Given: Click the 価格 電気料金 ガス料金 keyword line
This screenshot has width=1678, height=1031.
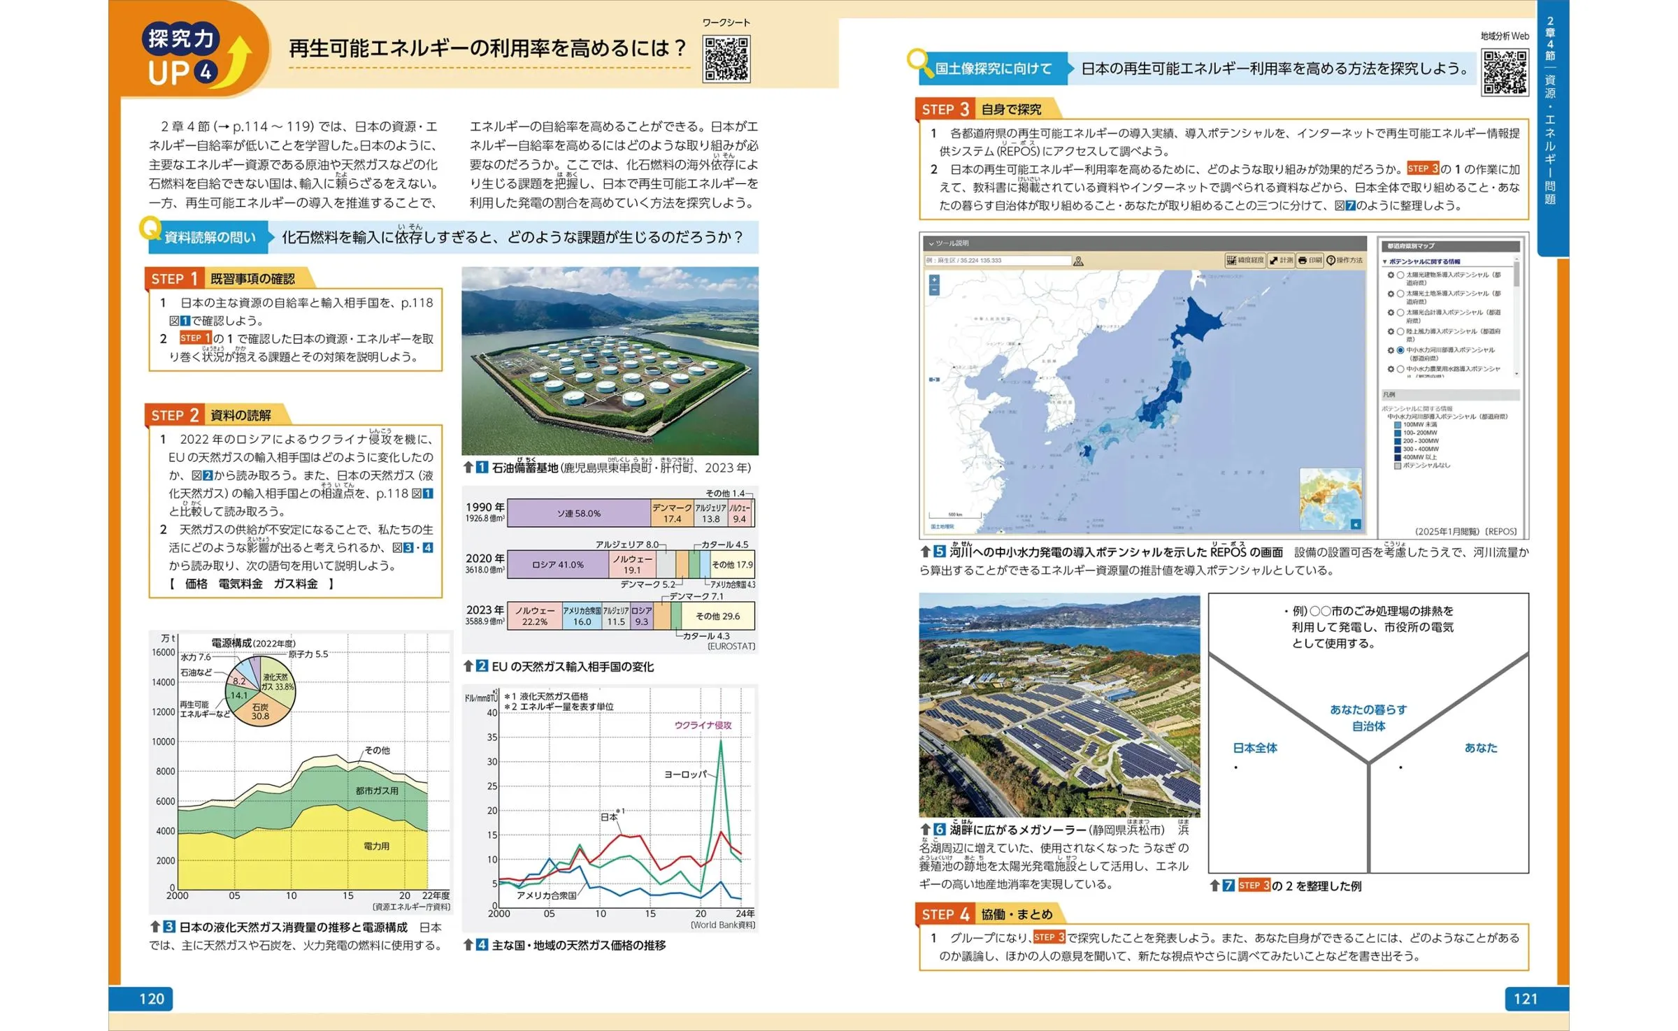Looking at the screenshot, I should (x=252, y=584).
